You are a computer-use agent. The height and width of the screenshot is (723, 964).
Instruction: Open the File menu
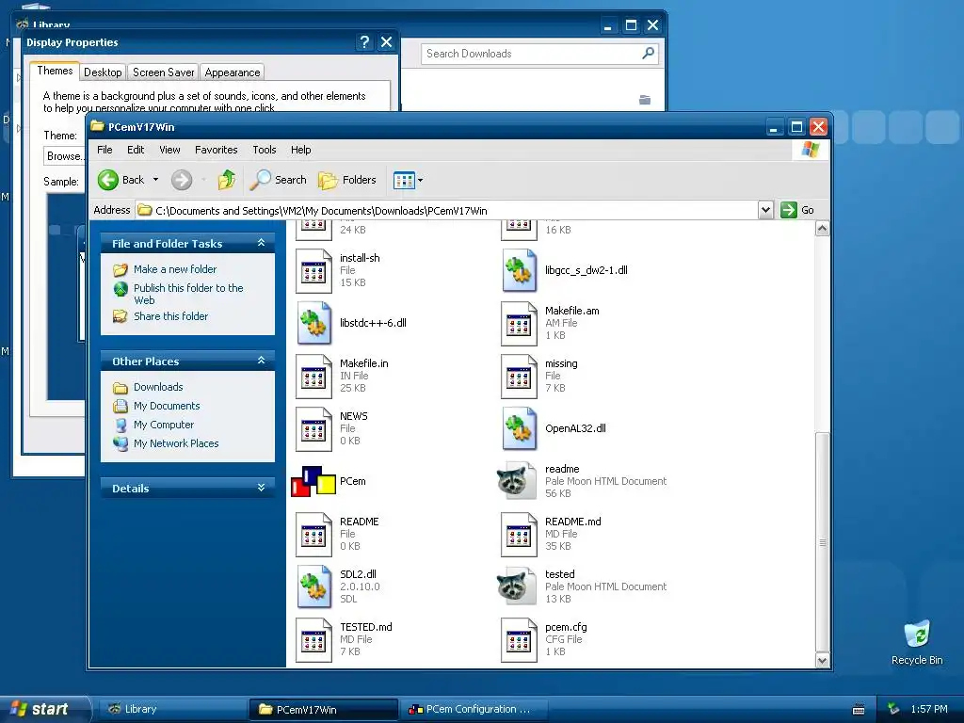[104, 150]
